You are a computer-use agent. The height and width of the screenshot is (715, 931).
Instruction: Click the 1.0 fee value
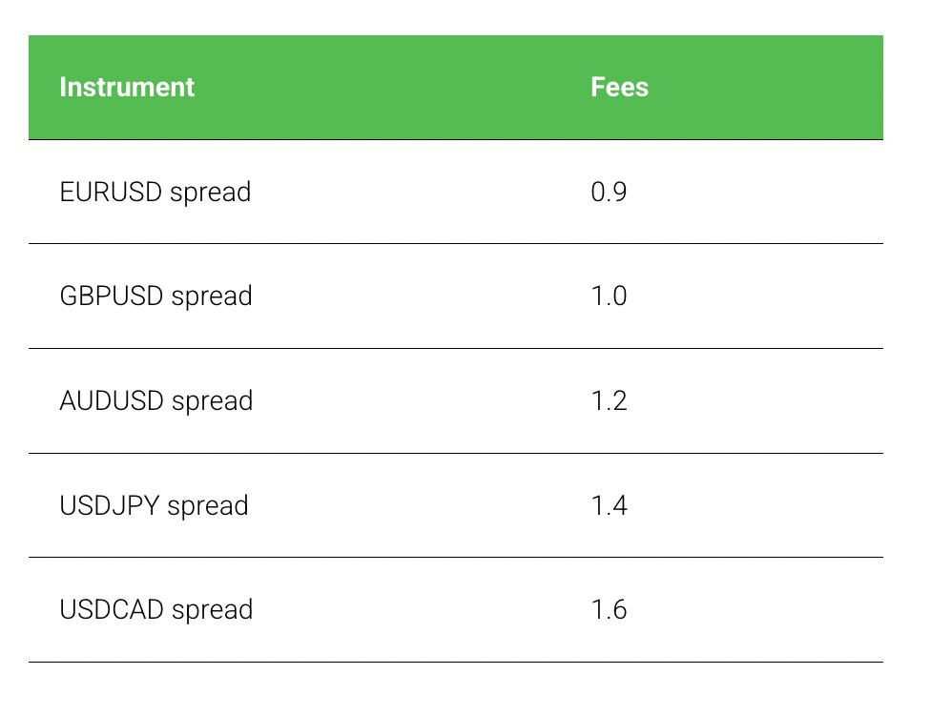click(609, 296)
